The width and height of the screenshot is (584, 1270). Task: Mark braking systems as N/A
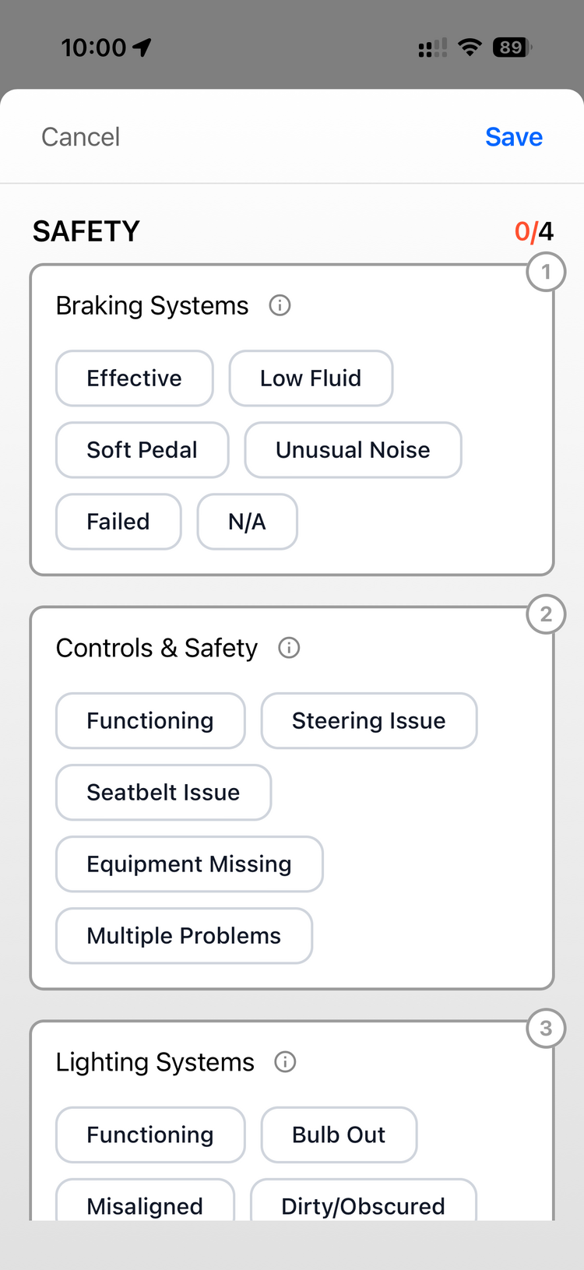pos(247,522)
